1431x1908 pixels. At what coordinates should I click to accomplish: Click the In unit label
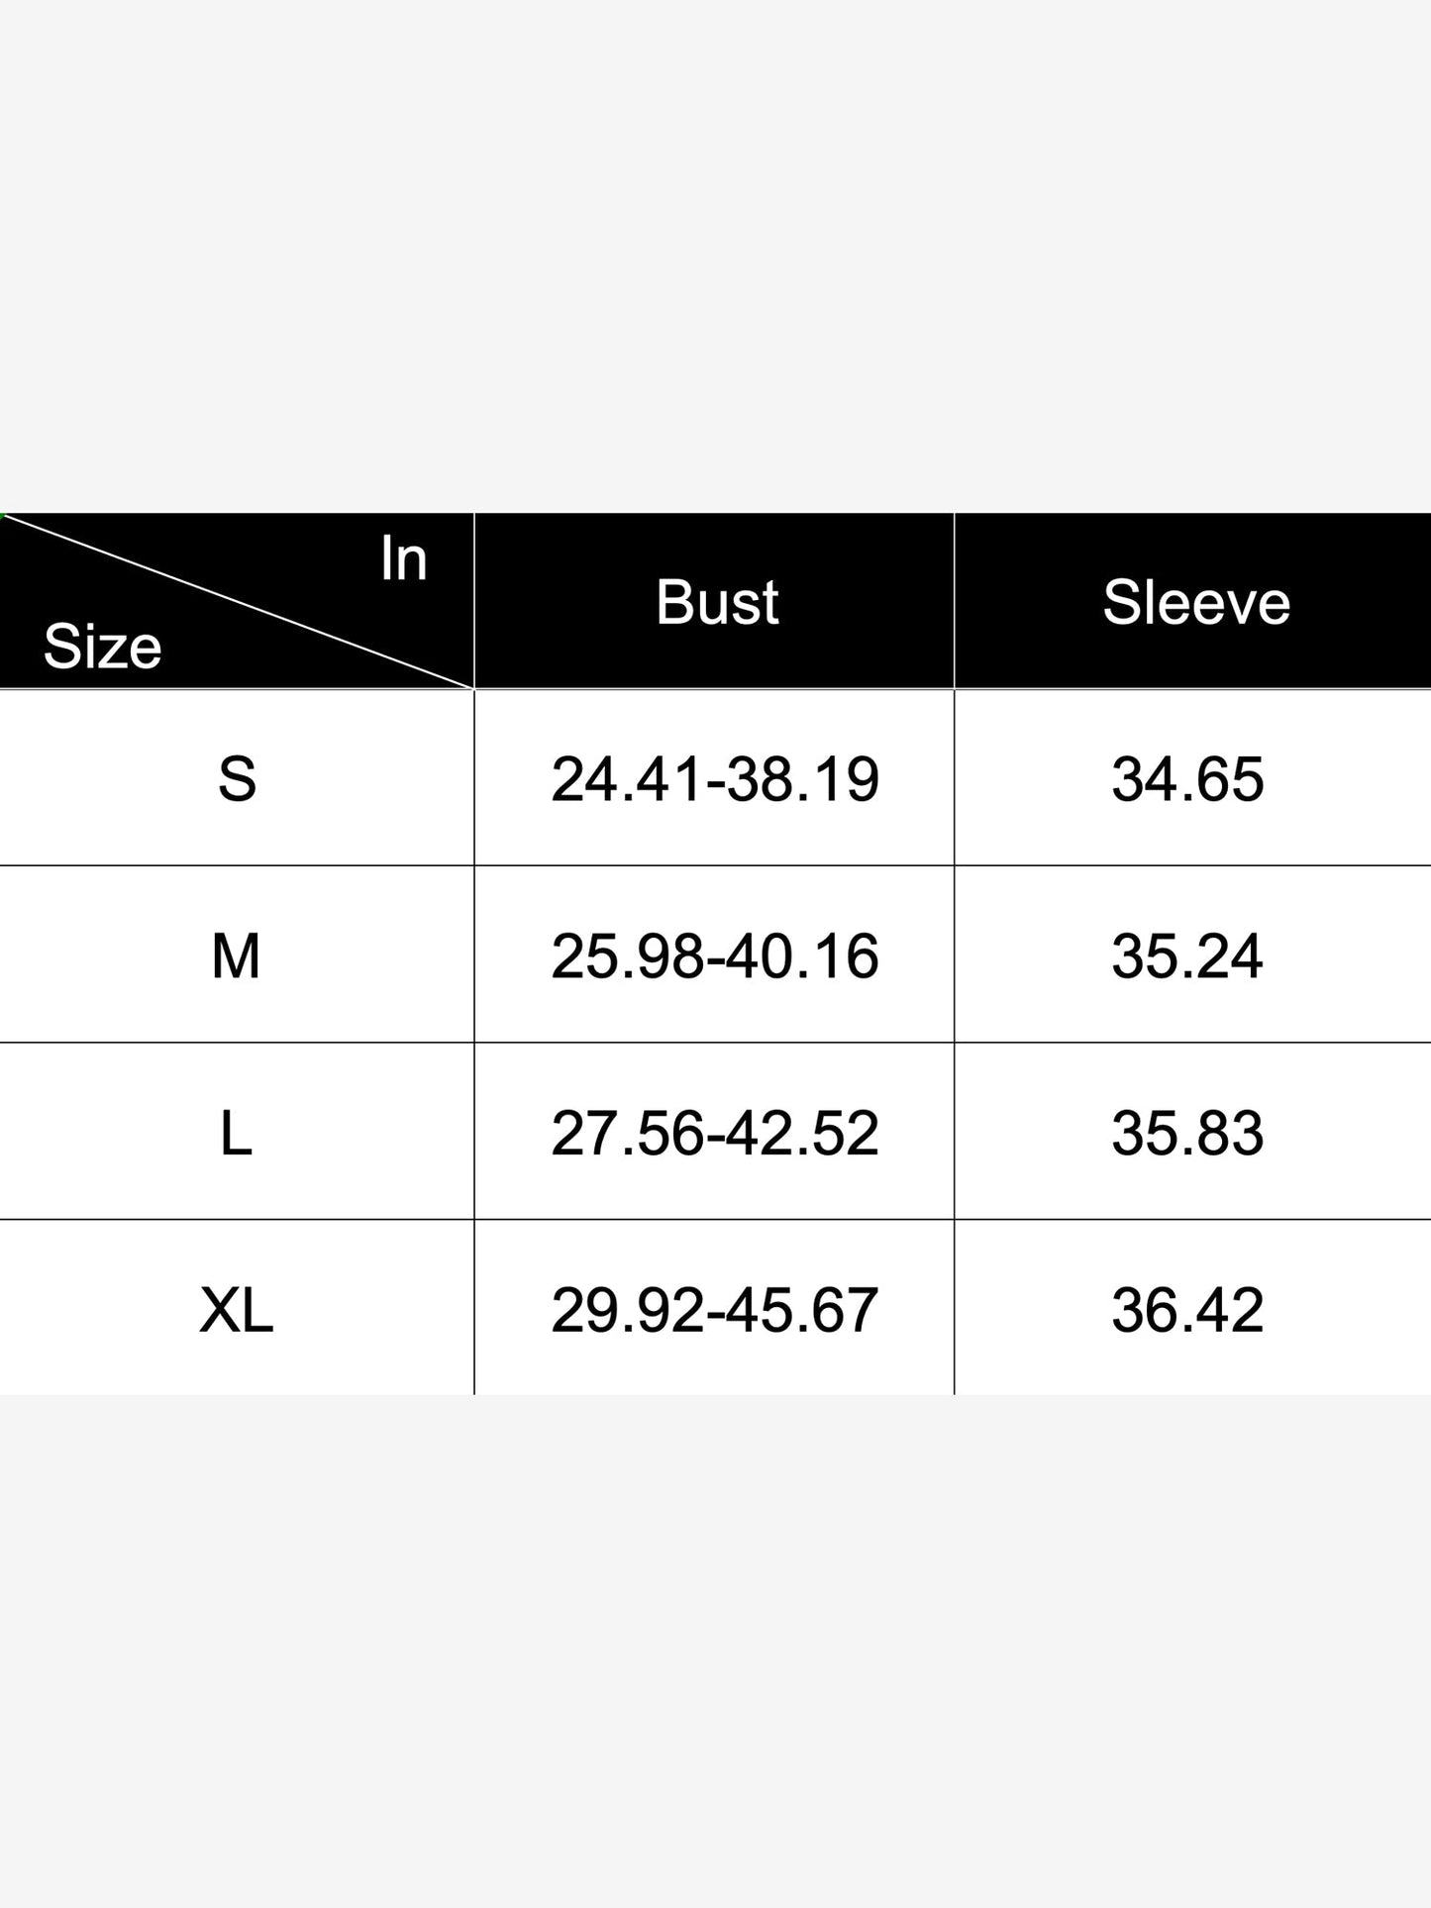tap(403, 559)
